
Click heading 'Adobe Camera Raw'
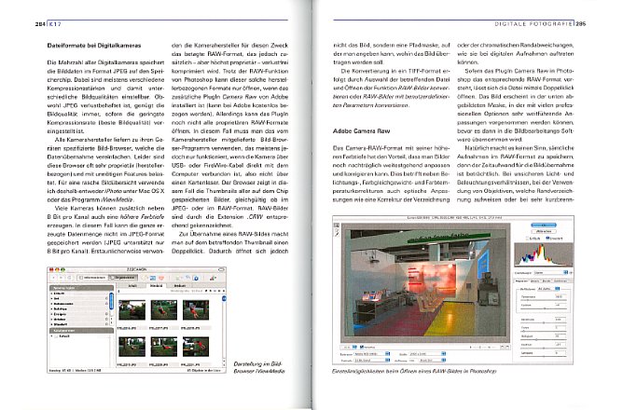361,131
